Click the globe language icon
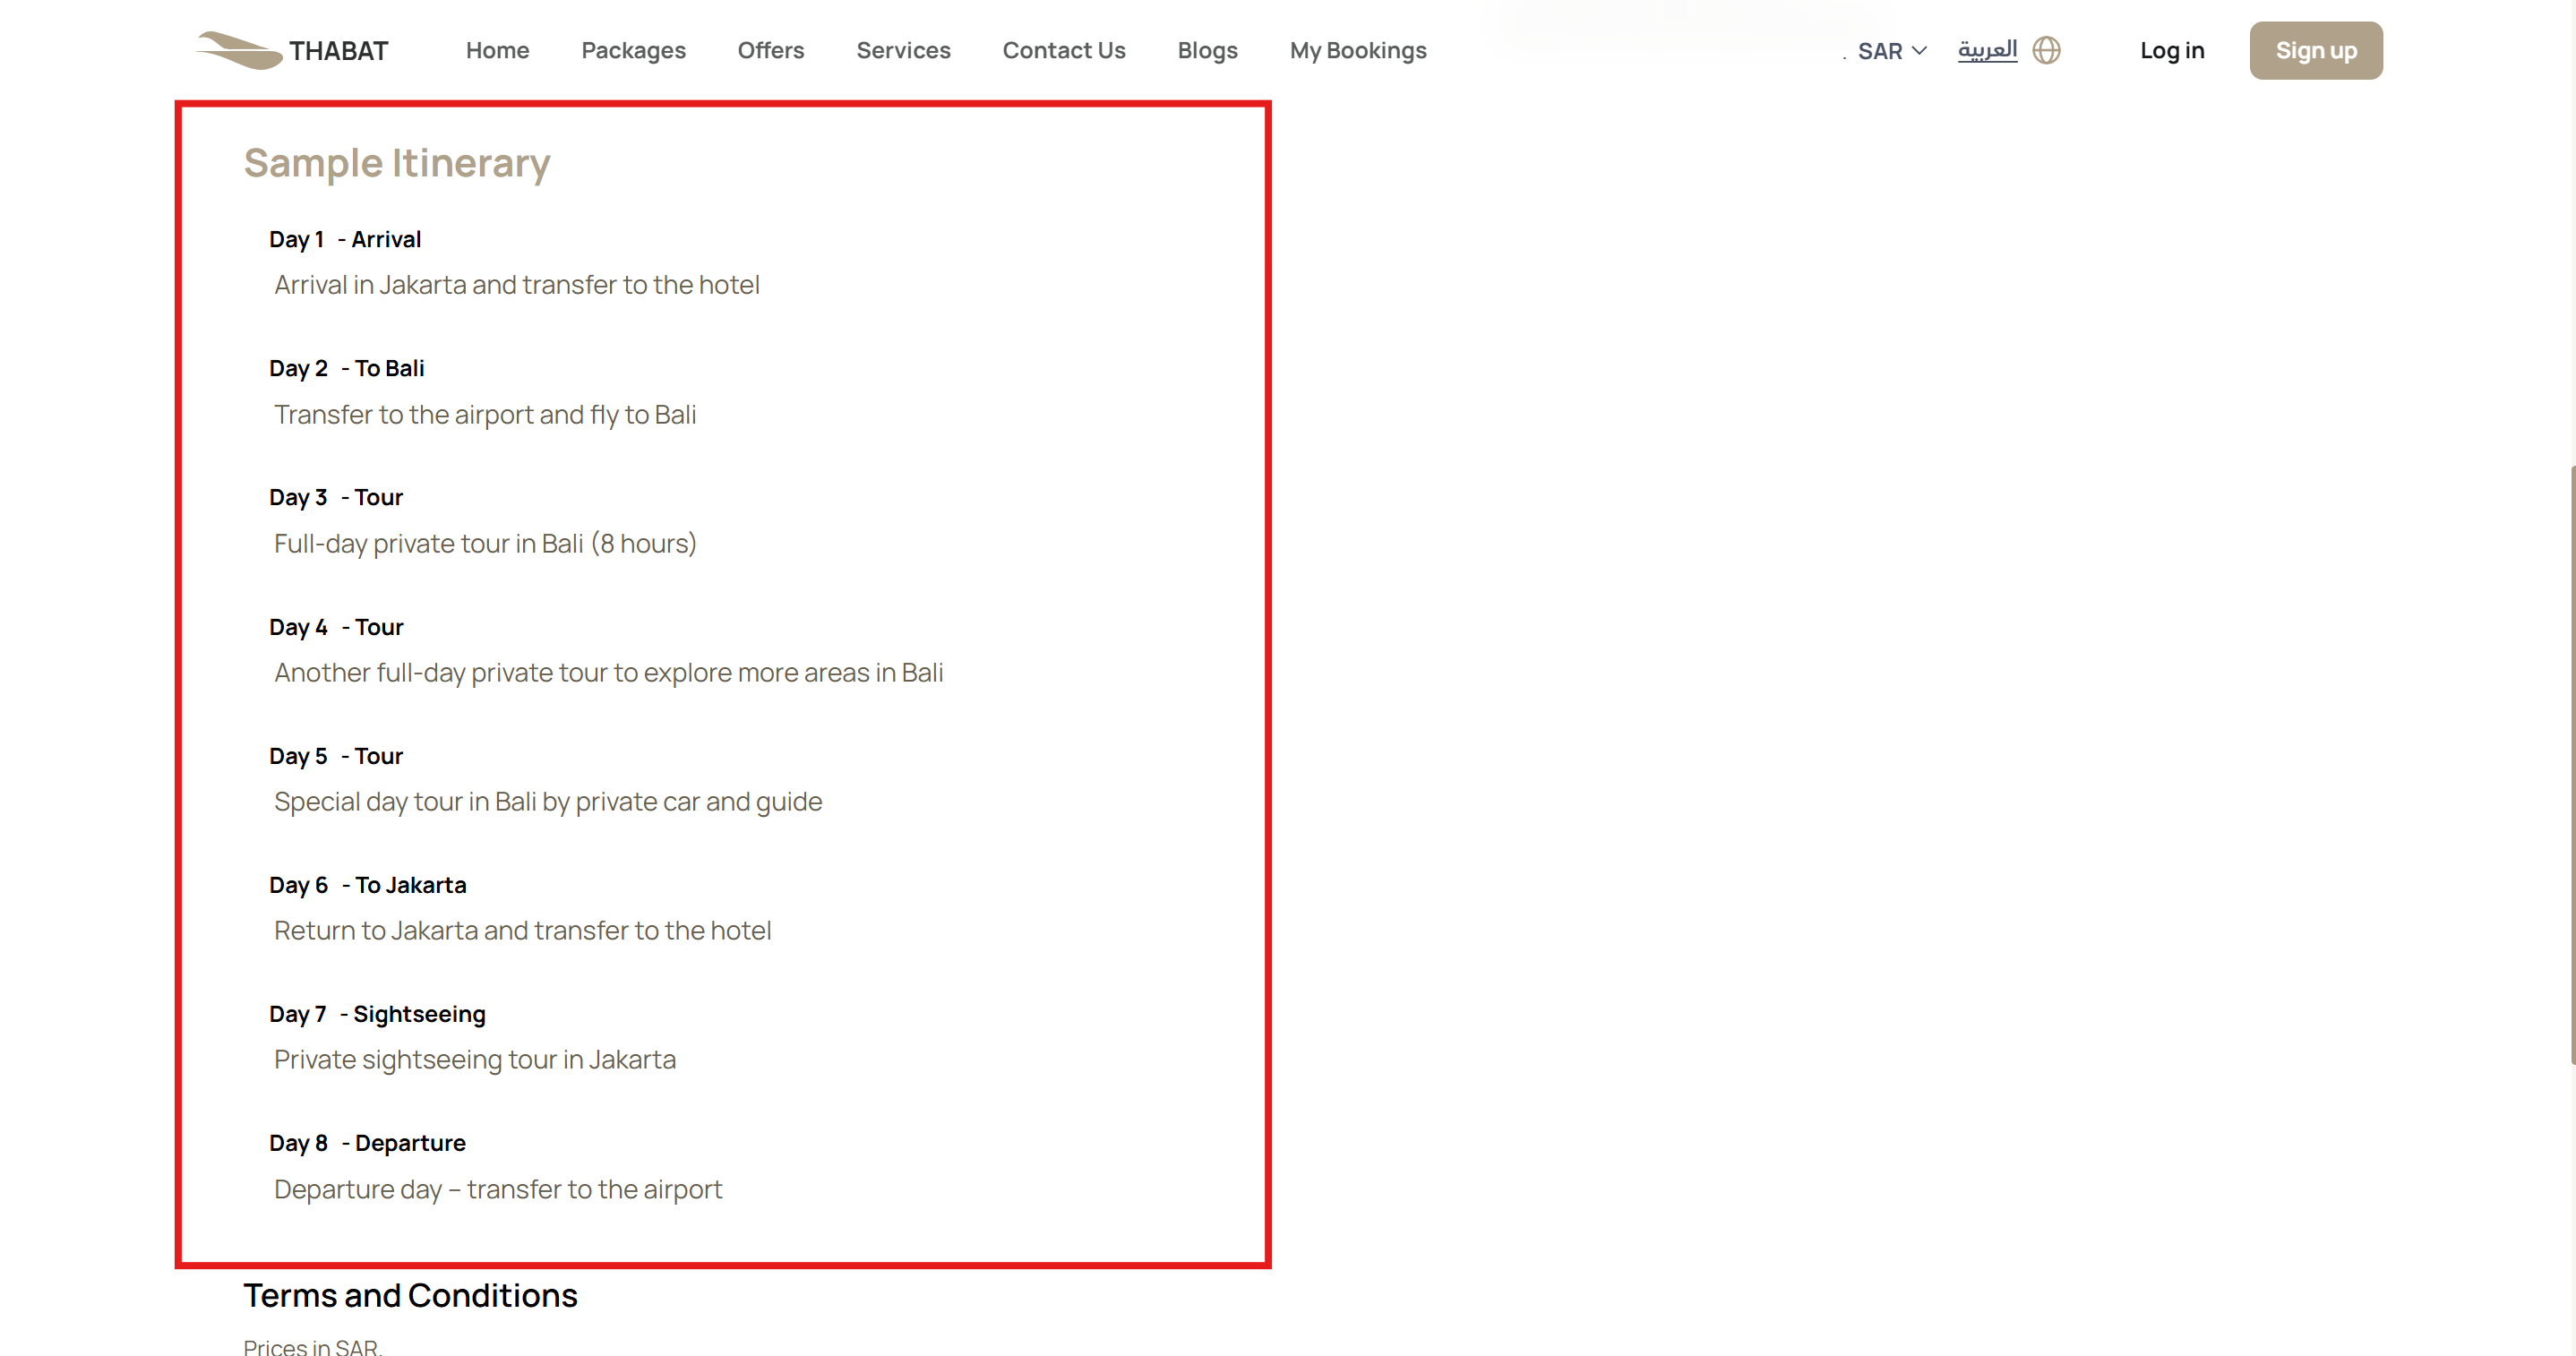The width and height of the screenshot is (2576, 1356). coord(2046,50)
